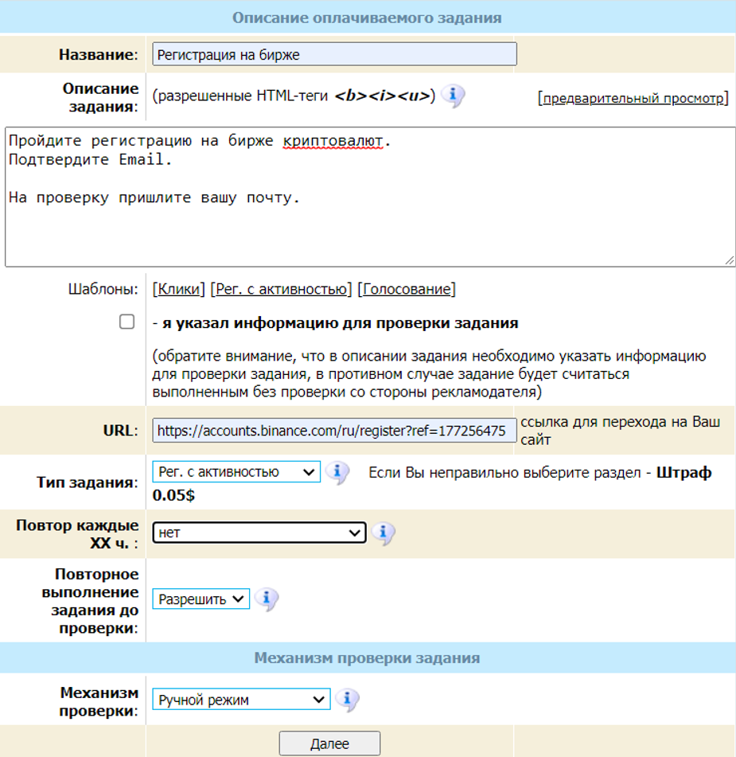
Task: Click info icon beside the repeat interval dropdown
Action: pyautogui.click(x=384, y=533)
